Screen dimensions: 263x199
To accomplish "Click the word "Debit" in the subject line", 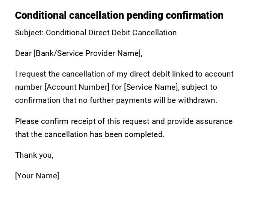I will pos(122,33).
